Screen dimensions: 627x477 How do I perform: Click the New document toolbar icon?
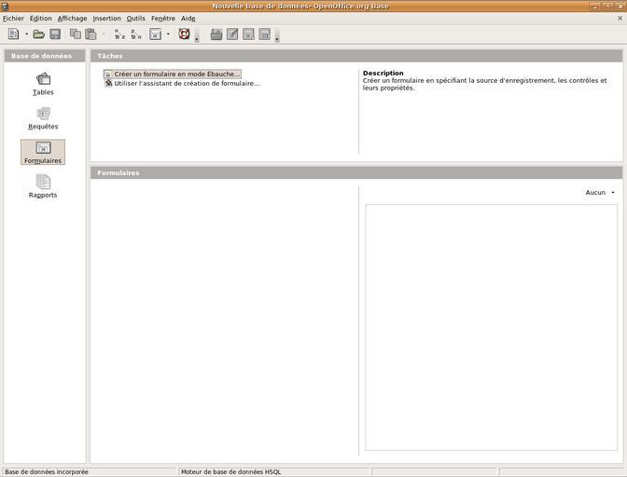[13, 34]
